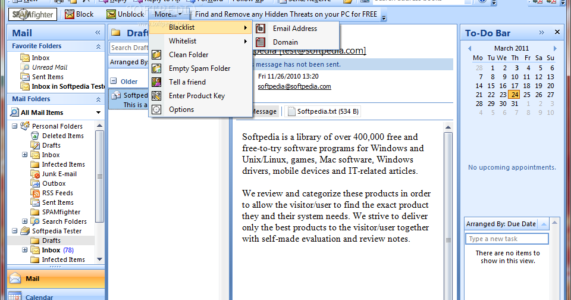
Task: Collapse the Mail Folders section
Action: pyautogui.click(x=98, y=99)
